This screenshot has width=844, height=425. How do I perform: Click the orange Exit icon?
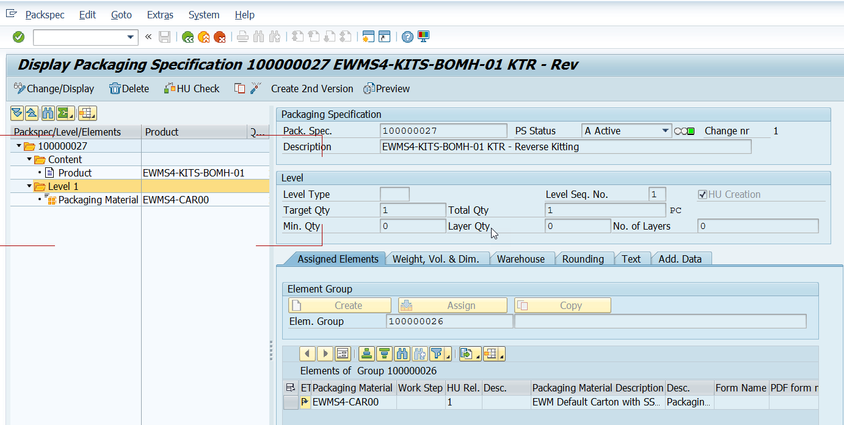204,37
